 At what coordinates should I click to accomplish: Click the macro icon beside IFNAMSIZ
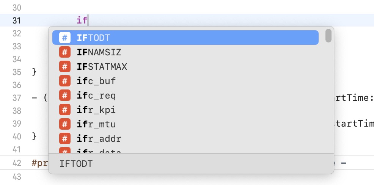(64, 52)
